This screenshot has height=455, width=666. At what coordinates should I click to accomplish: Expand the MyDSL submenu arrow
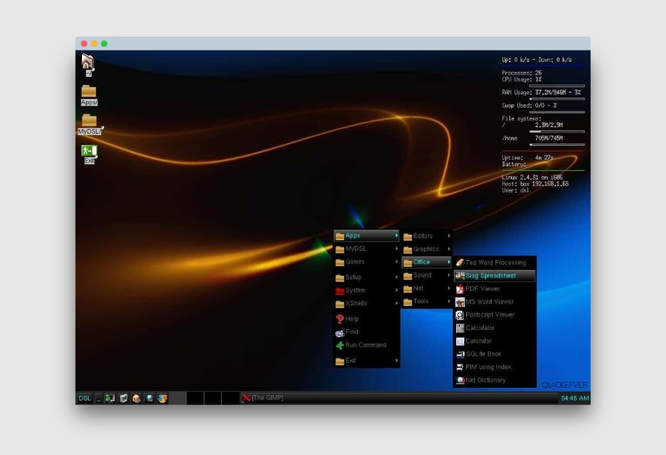click(x=397, y=249)
